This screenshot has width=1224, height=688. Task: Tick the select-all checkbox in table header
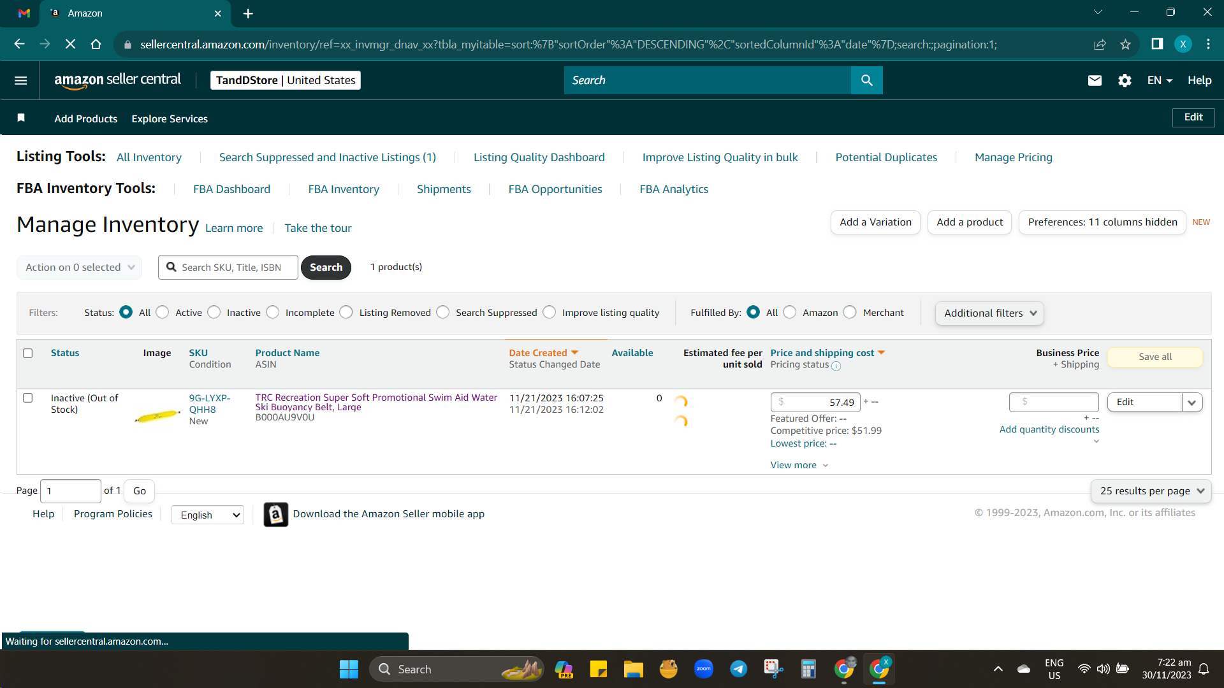coord(28,353)
